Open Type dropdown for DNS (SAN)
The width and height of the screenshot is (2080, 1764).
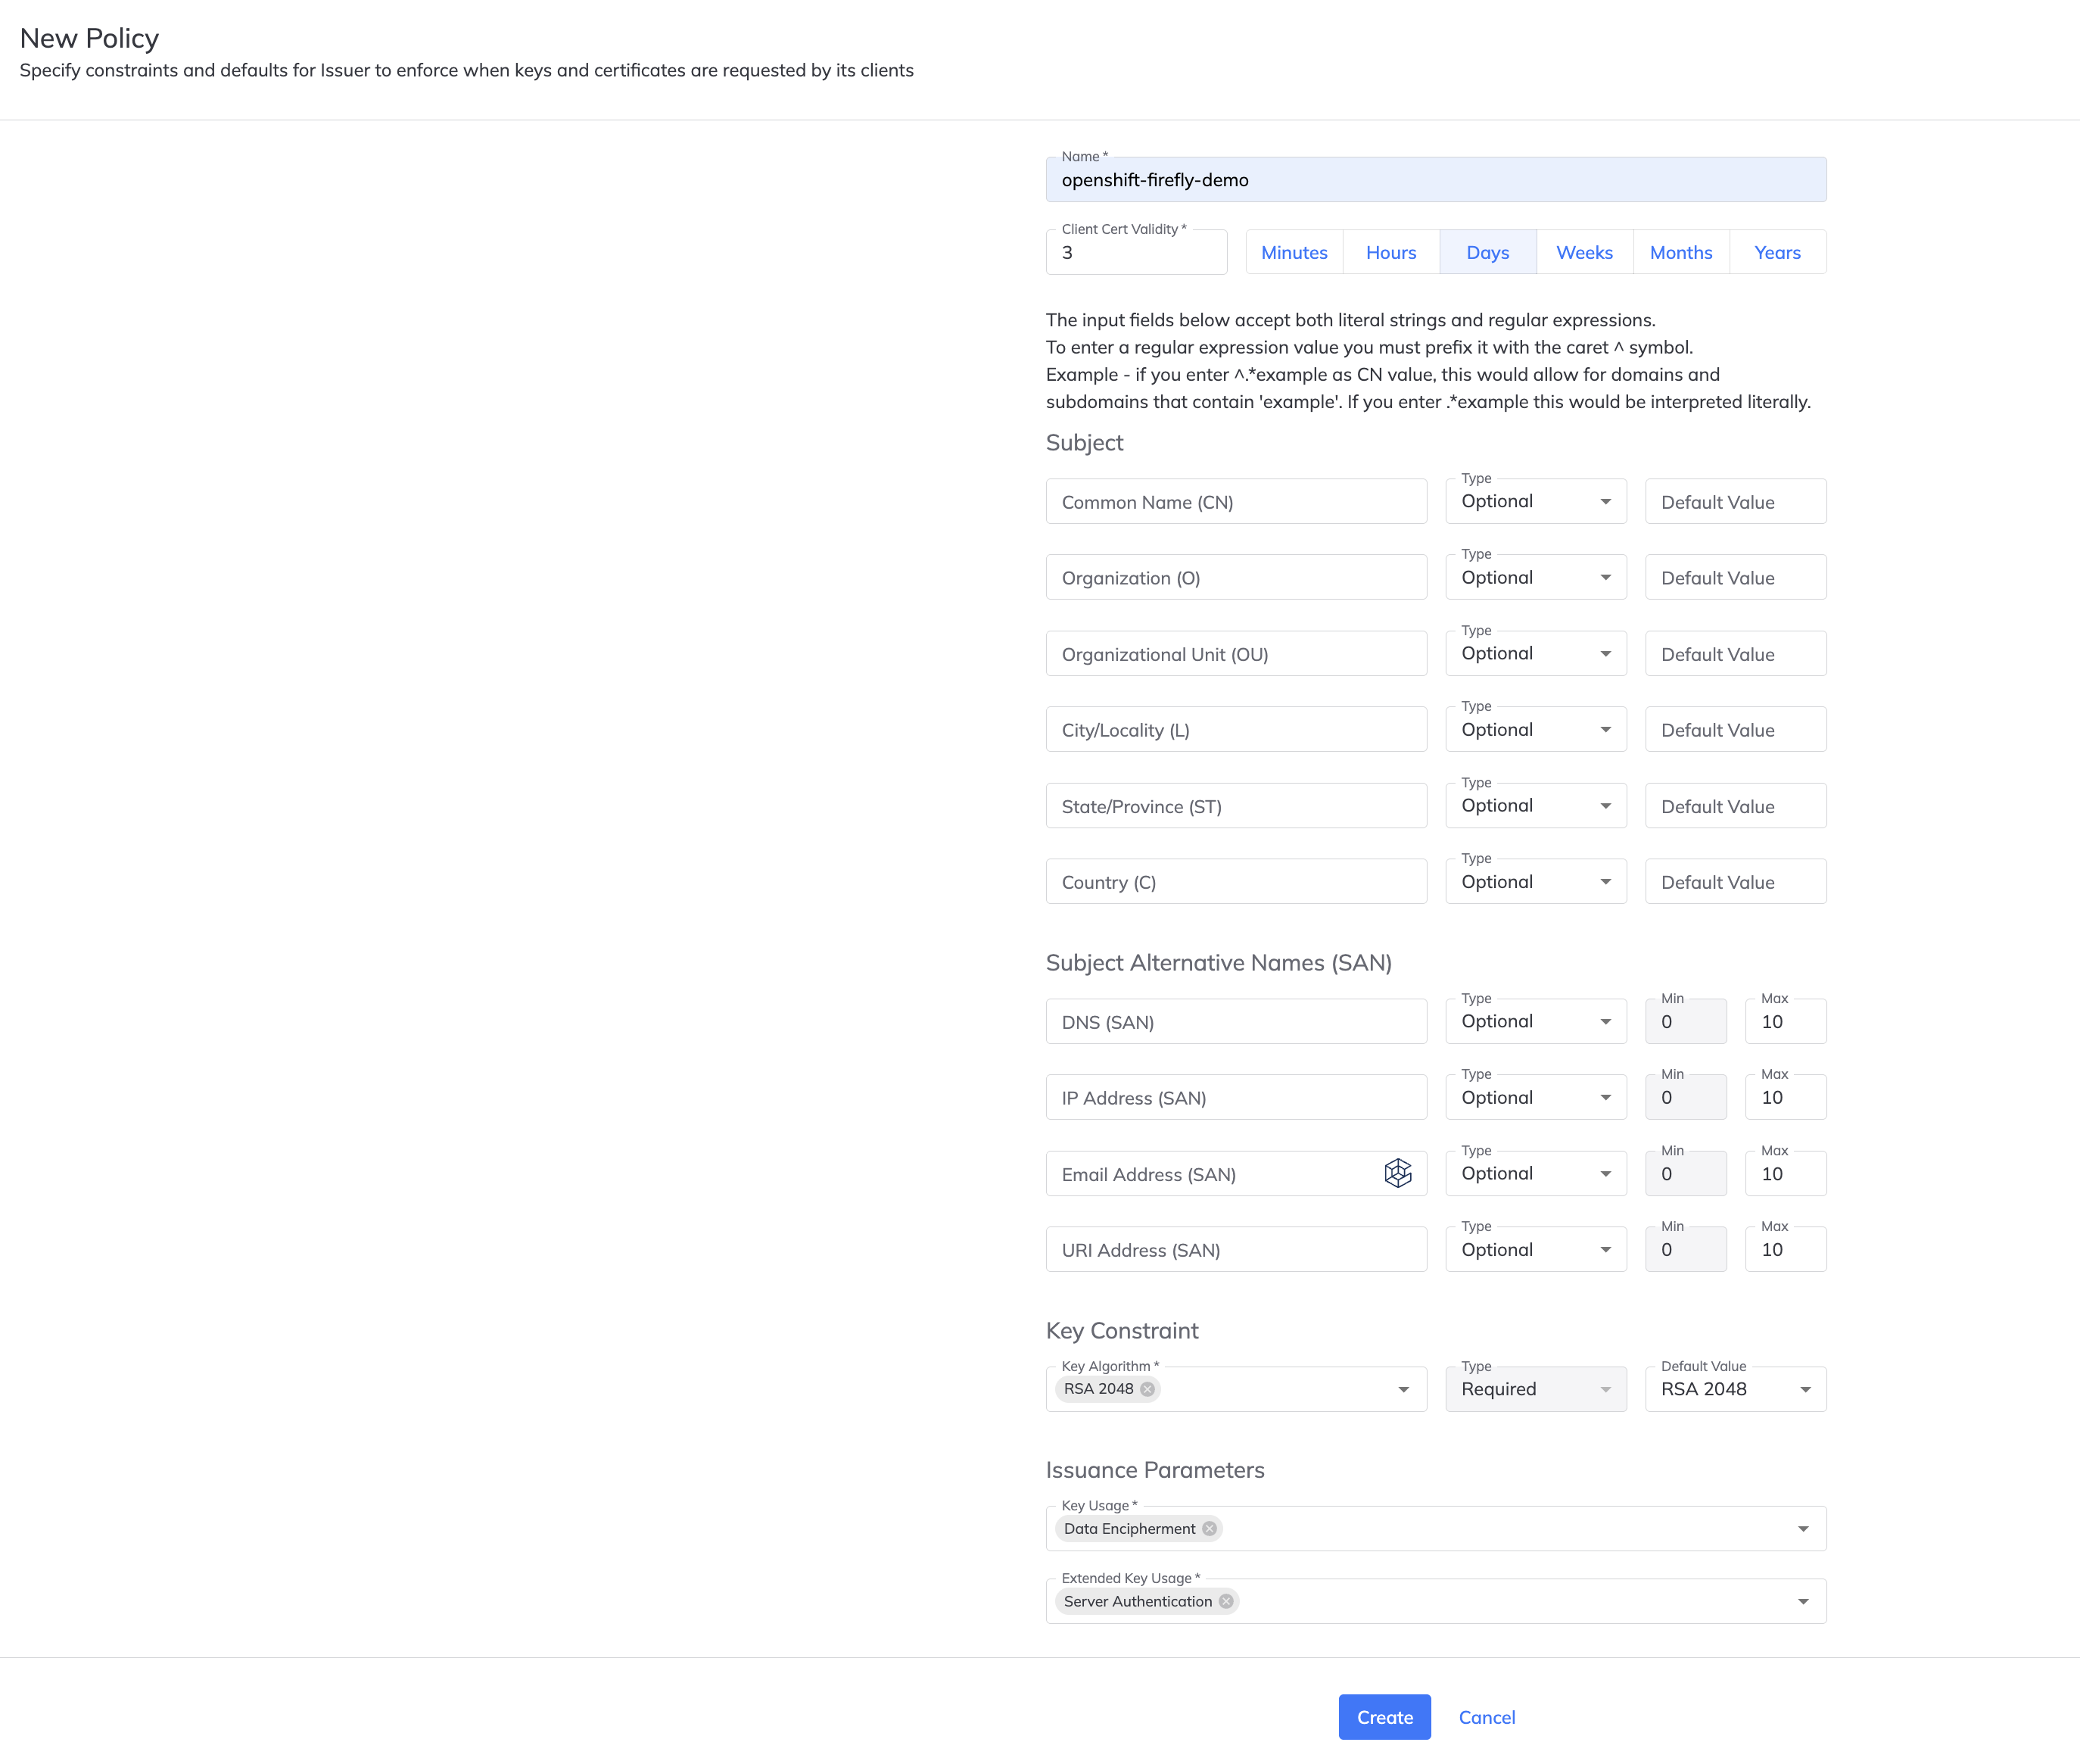pos(1537,1021)
